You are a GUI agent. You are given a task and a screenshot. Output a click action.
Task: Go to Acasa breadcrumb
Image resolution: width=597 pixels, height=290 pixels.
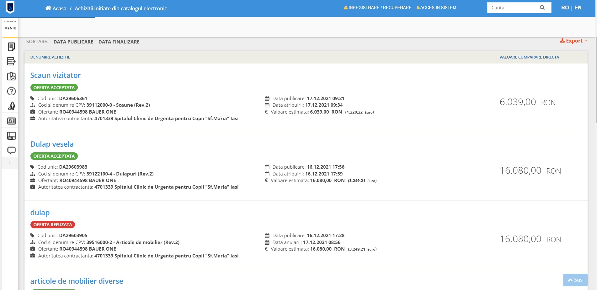pos(59,8)
